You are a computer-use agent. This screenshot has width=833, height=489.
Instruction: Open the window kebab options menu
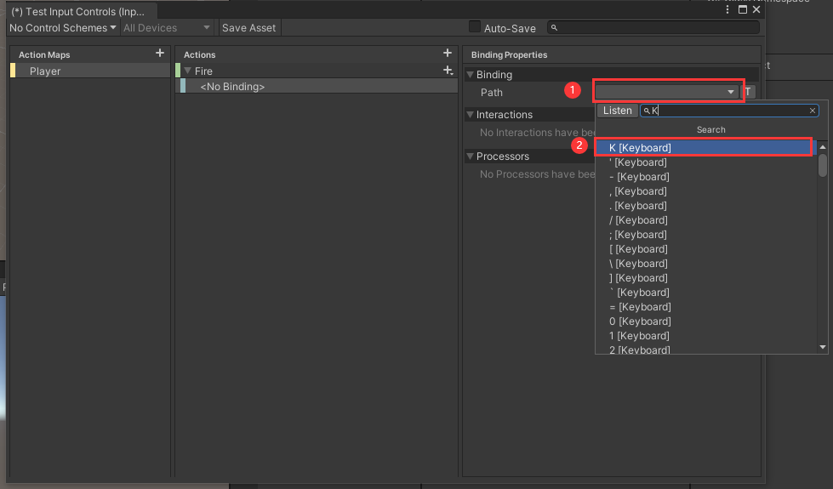727,10
